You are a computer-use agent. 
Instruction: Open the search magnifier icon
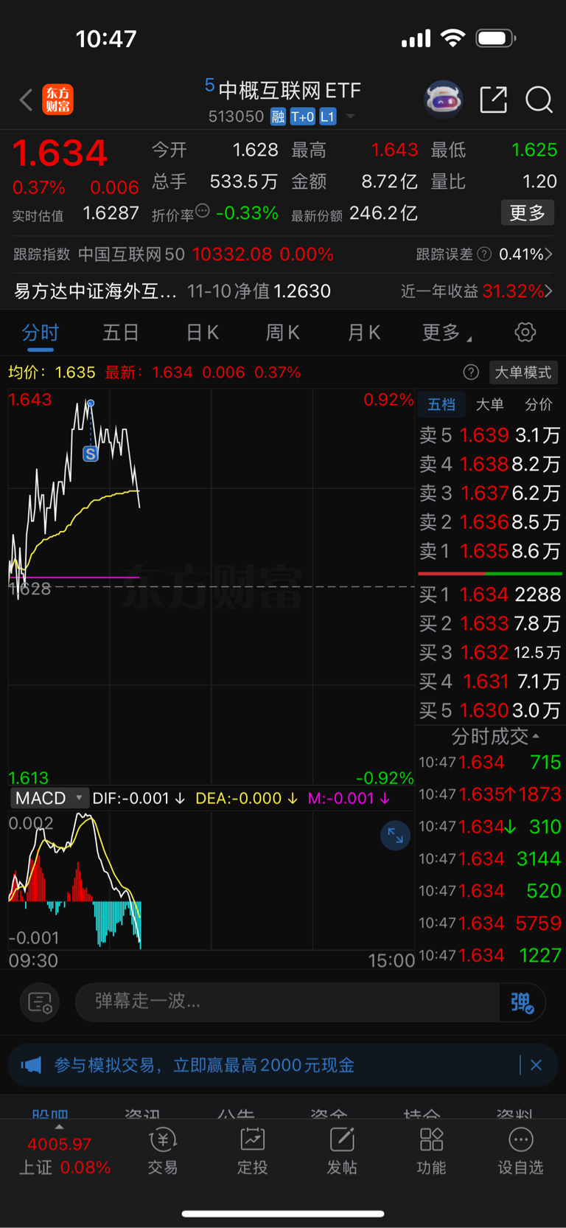tap(539, 100)
